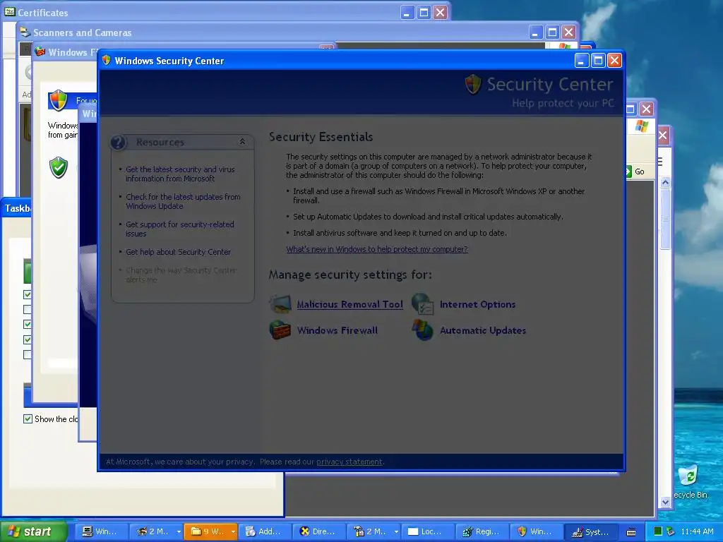The width and height of the screenshot is (723, 542).
Task: Switch to the Add... taskbar button
Action: point(264,531)
